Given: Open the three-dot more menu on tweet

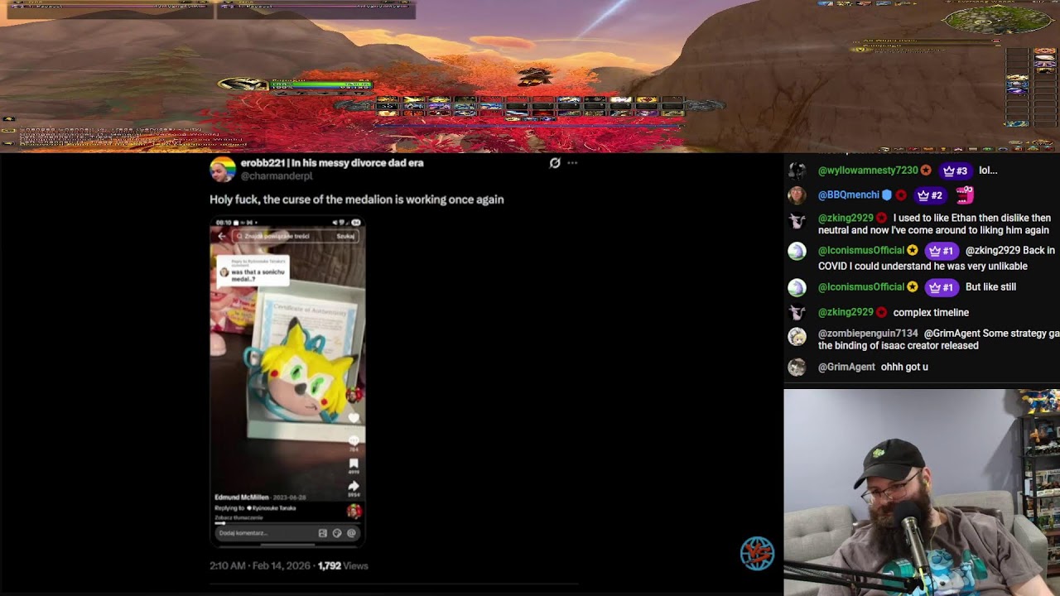Looking at the screenshot, I should click(572, 163).
